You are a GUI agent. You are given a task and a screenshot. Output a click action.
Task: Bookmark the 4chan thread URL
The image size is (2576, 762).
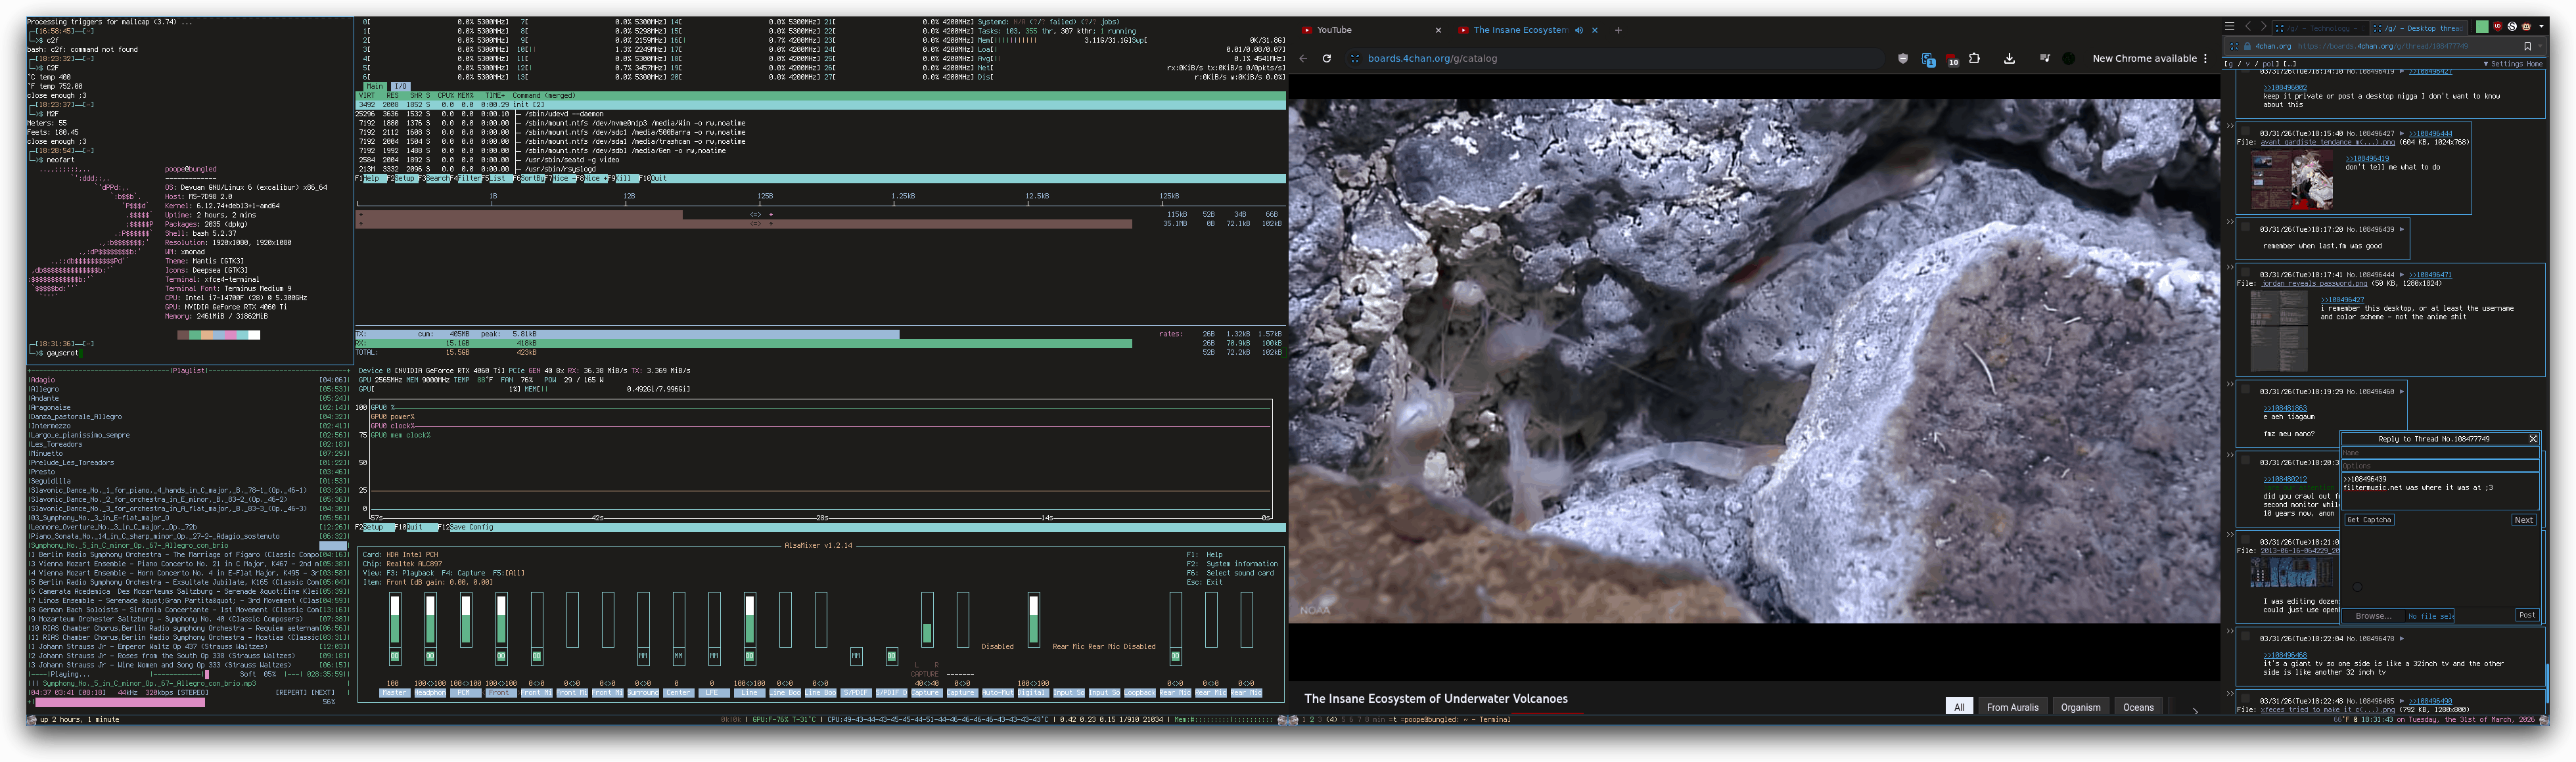[x=2527, y=46]
